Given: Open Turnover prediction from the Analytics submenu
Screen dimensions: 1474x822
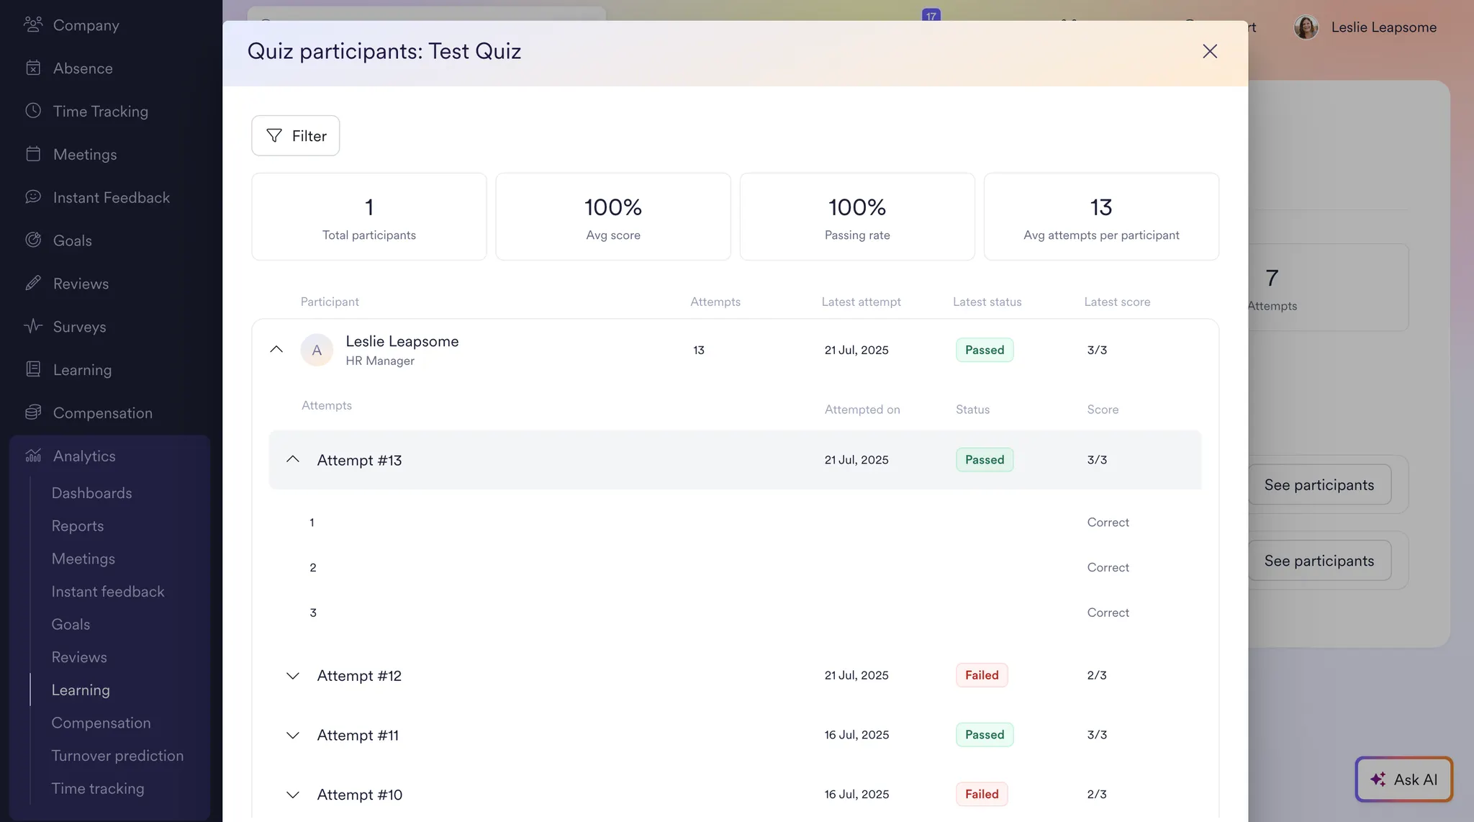Looking at the screenshot, I should coord(117,755).
